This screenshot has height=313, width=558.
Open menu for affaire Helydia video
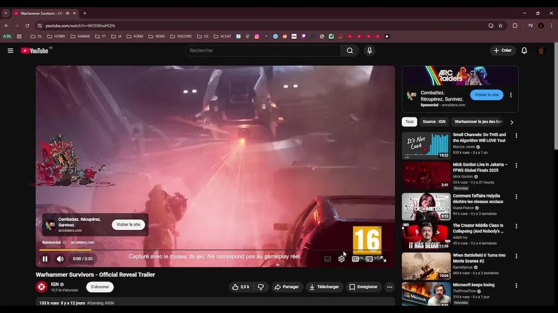(516, 196)
